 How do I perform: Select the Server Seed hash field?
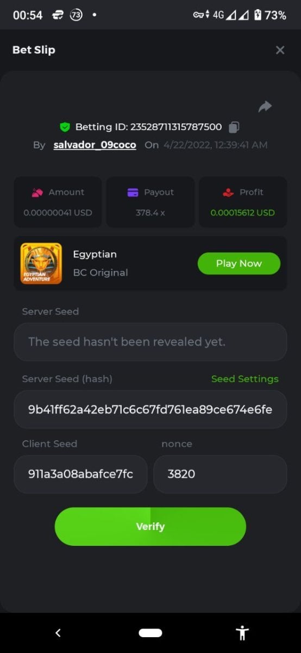pyautogui.click(x=150, y=409)
